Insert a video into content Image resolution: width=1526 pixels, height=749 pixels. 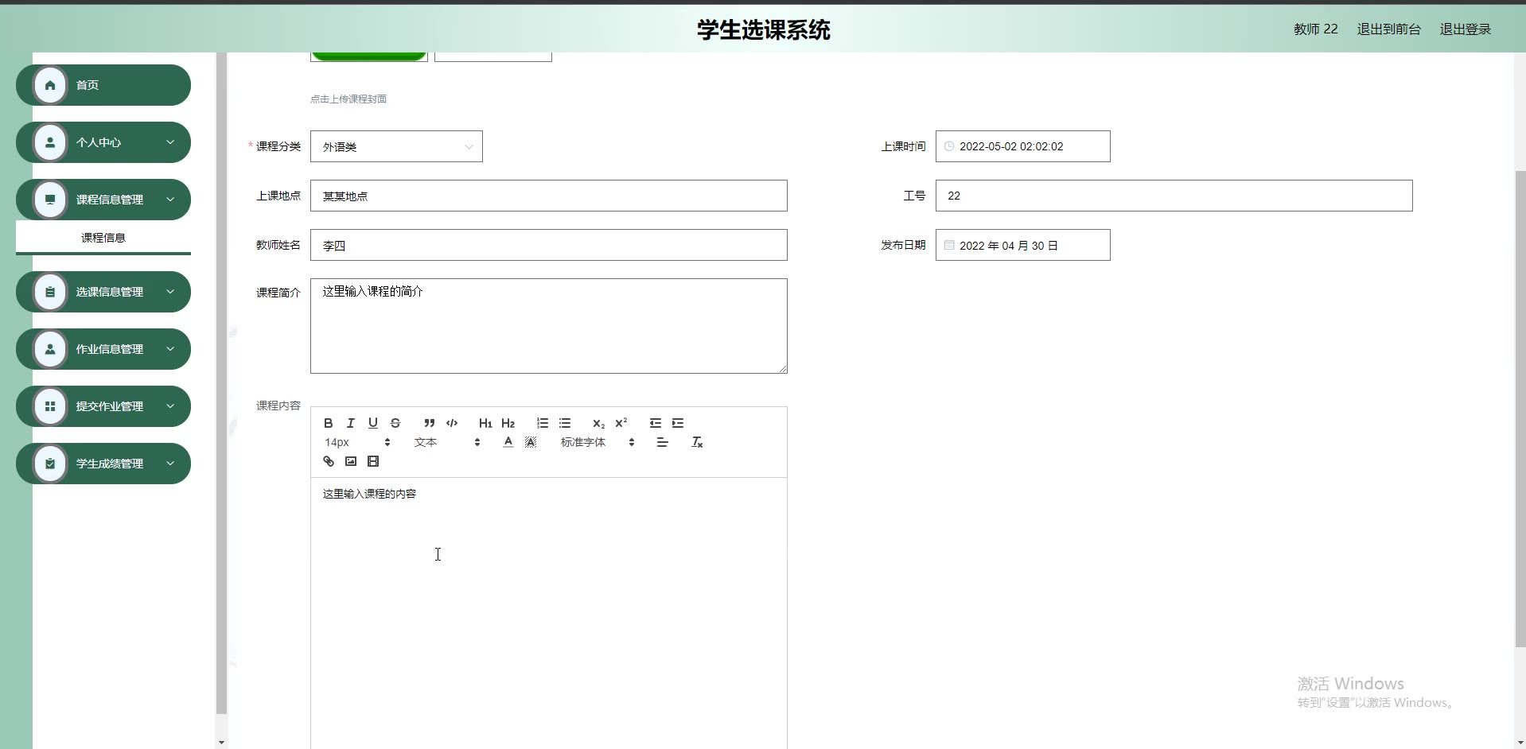(x=372, y=461)
